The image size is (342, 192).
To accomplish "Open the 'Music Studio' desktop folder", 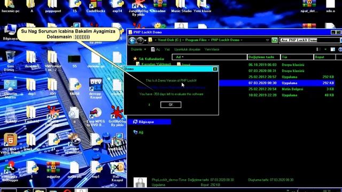I will 181,6.
